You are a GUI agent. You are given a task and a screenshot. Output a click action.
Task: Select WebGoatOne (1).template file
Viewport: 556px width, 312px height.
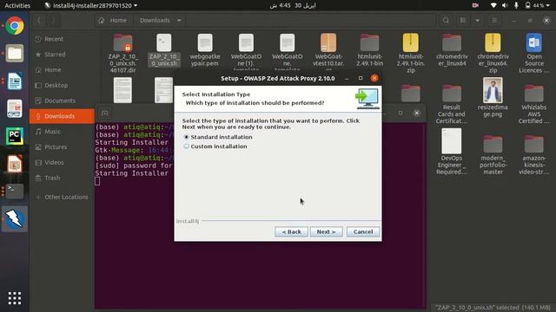tap(246, 52)
